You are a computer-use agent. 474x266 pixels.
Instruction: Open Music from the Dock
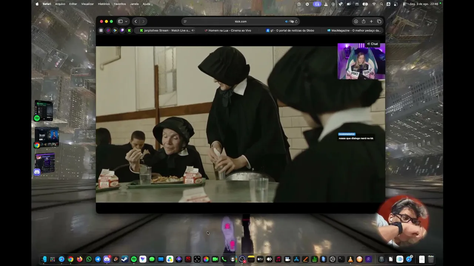click(x=278, y=259)
